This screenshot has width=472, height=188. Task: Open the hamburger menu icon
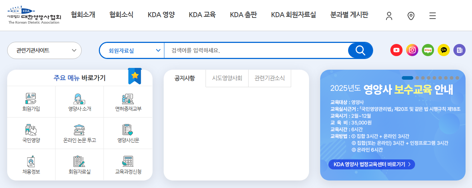(433, 16)
